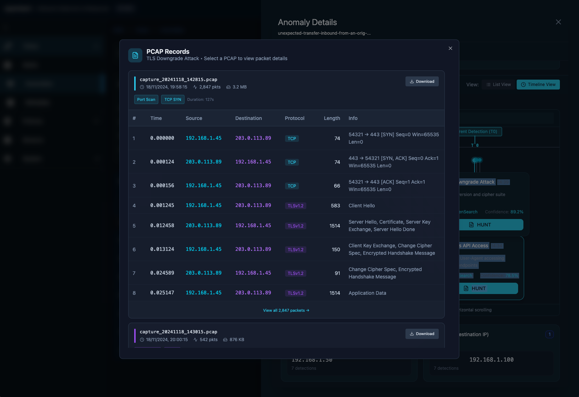Toggle the Port Scan filter tag

[146, 99]
